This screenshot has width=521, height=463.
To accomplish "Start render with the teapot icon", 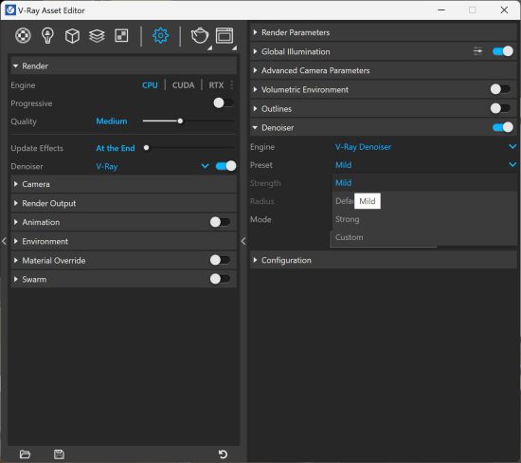I will pos(200,36).
